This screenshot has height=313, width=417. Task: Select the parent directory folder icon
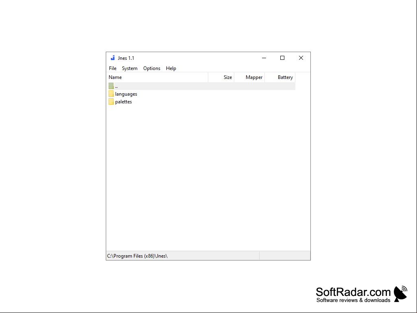(111, 86)
